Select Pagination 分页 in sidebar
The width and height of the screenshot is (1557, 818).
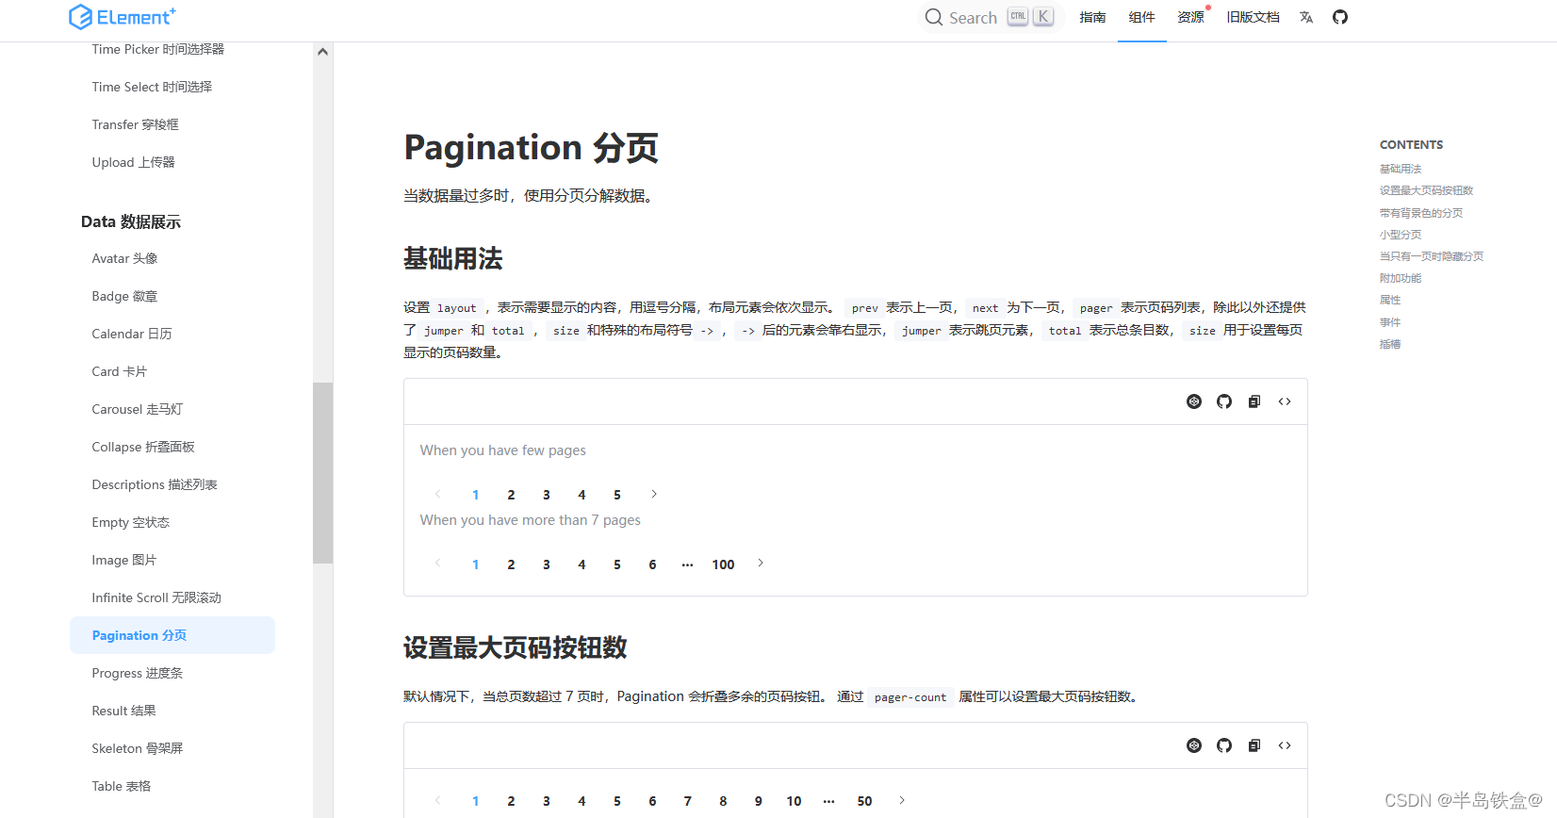coord(172,635)
